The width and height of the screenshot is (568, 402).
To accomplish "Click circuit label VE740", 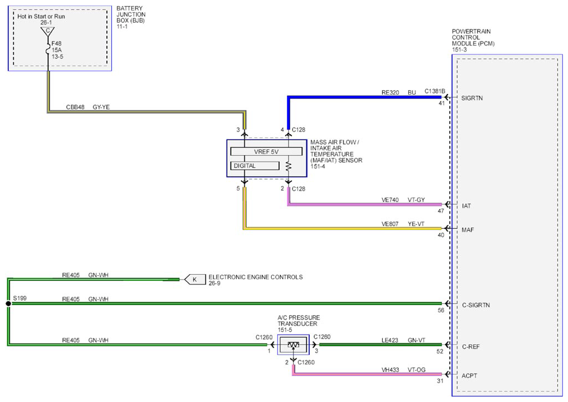I will pos(390,200).
